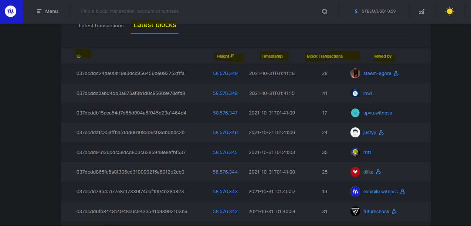471x226 pixels.
Task: Click rnt1 avatar image
Action: tap(355, 153)
